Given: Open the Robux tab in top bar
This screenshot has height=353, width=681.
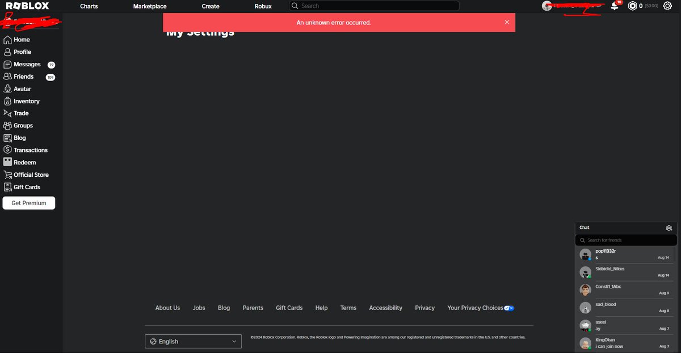Looking at the screenshot, I should (x=263, y=6).
